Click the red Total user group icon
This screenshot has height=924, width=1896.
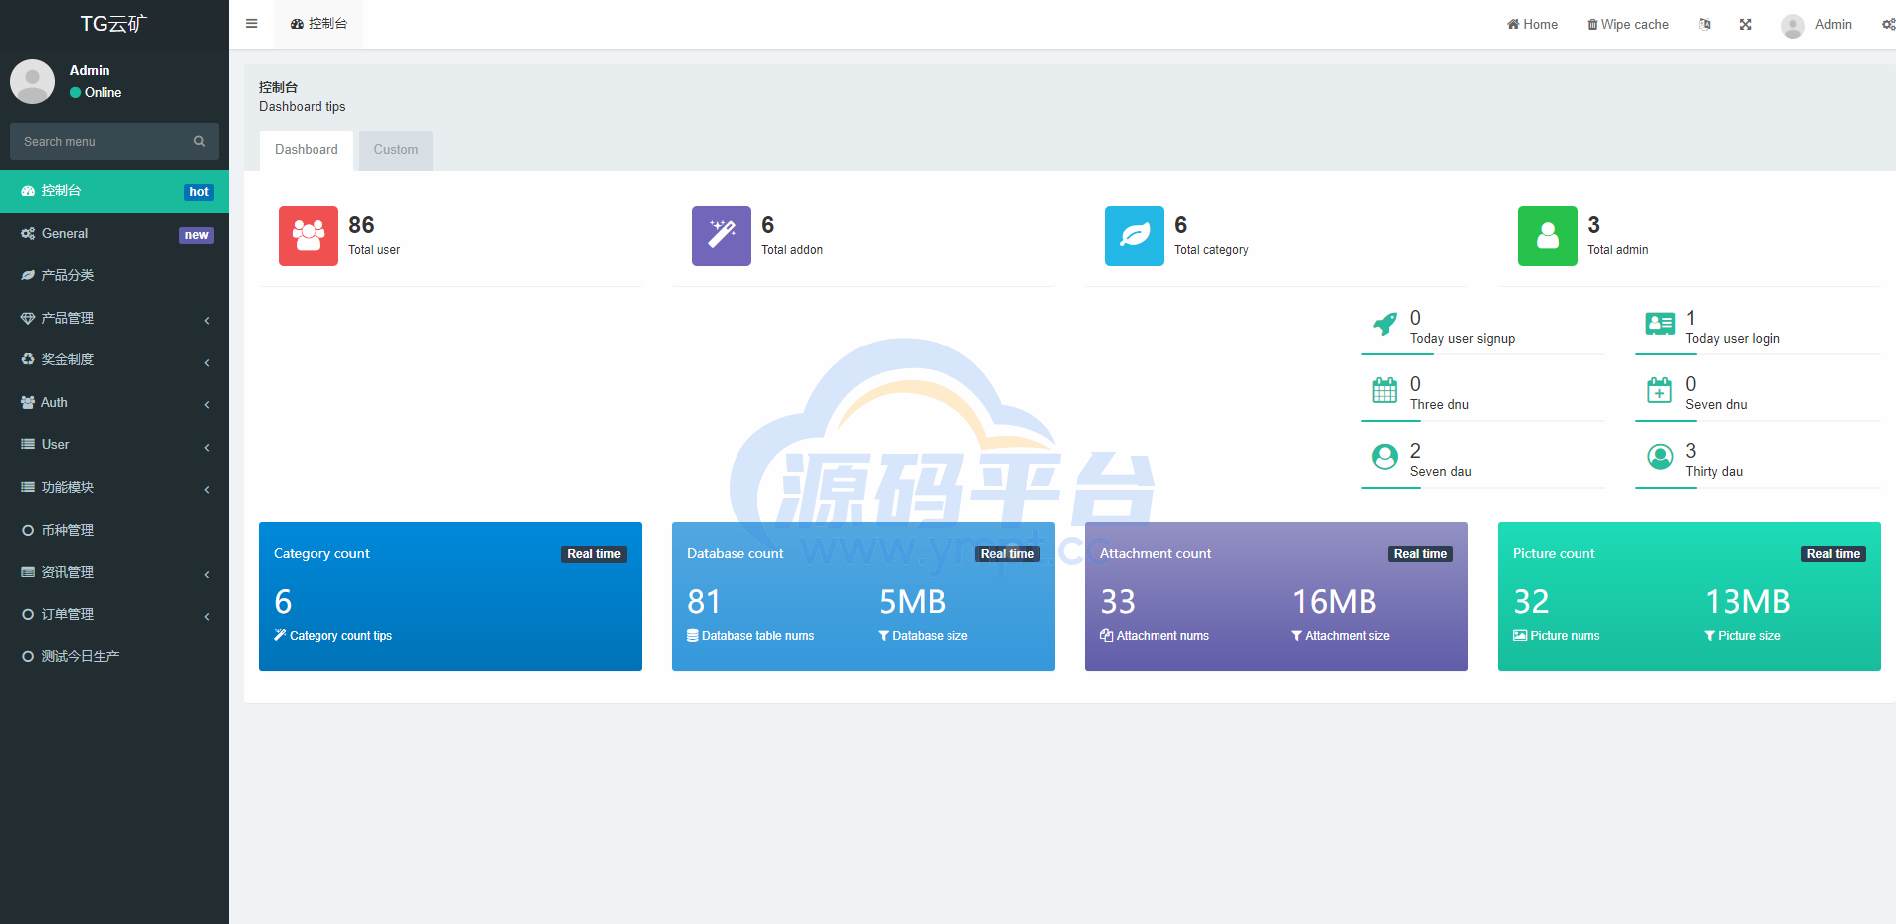pyautogui.click(x=309, y=236)
